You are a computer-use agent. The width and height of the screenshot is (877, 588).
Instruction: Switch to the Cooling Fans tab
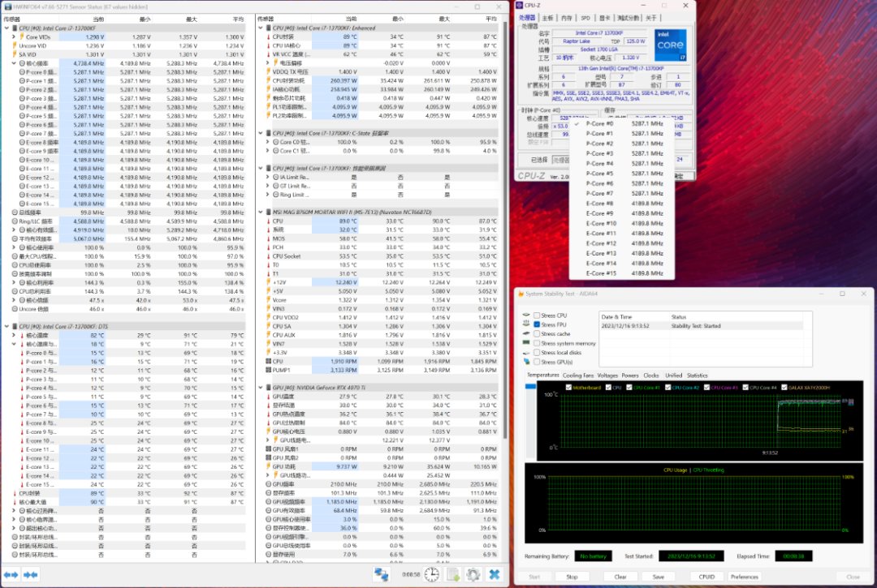[x=577, y=376]
